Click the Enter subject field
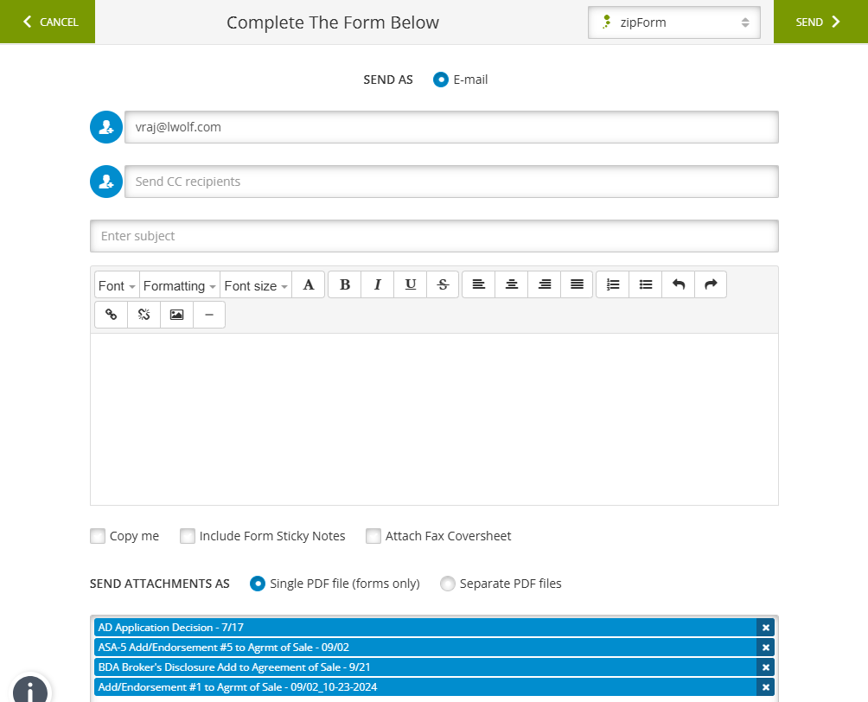Image resolution: width=868 pixels, height=702 pixels. 432,235
